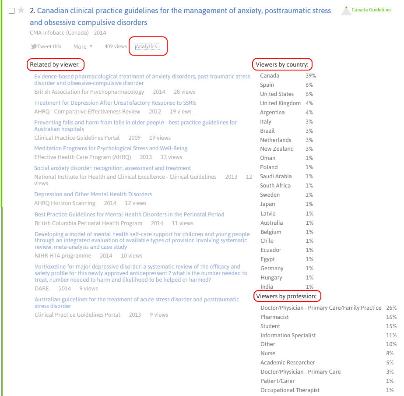Open Treatment for Depression After SSRIs link

[x=115, y=103]
